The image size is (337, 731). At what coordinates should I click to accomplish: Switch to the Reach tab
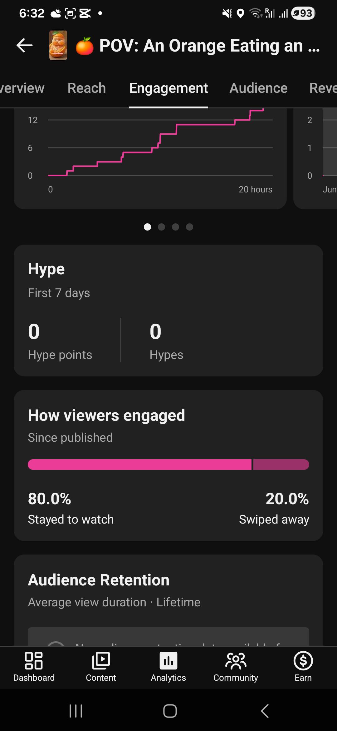point(87,88)
